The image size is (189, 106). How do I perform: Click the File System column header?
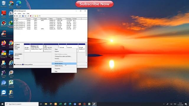(x=45, y=19)
